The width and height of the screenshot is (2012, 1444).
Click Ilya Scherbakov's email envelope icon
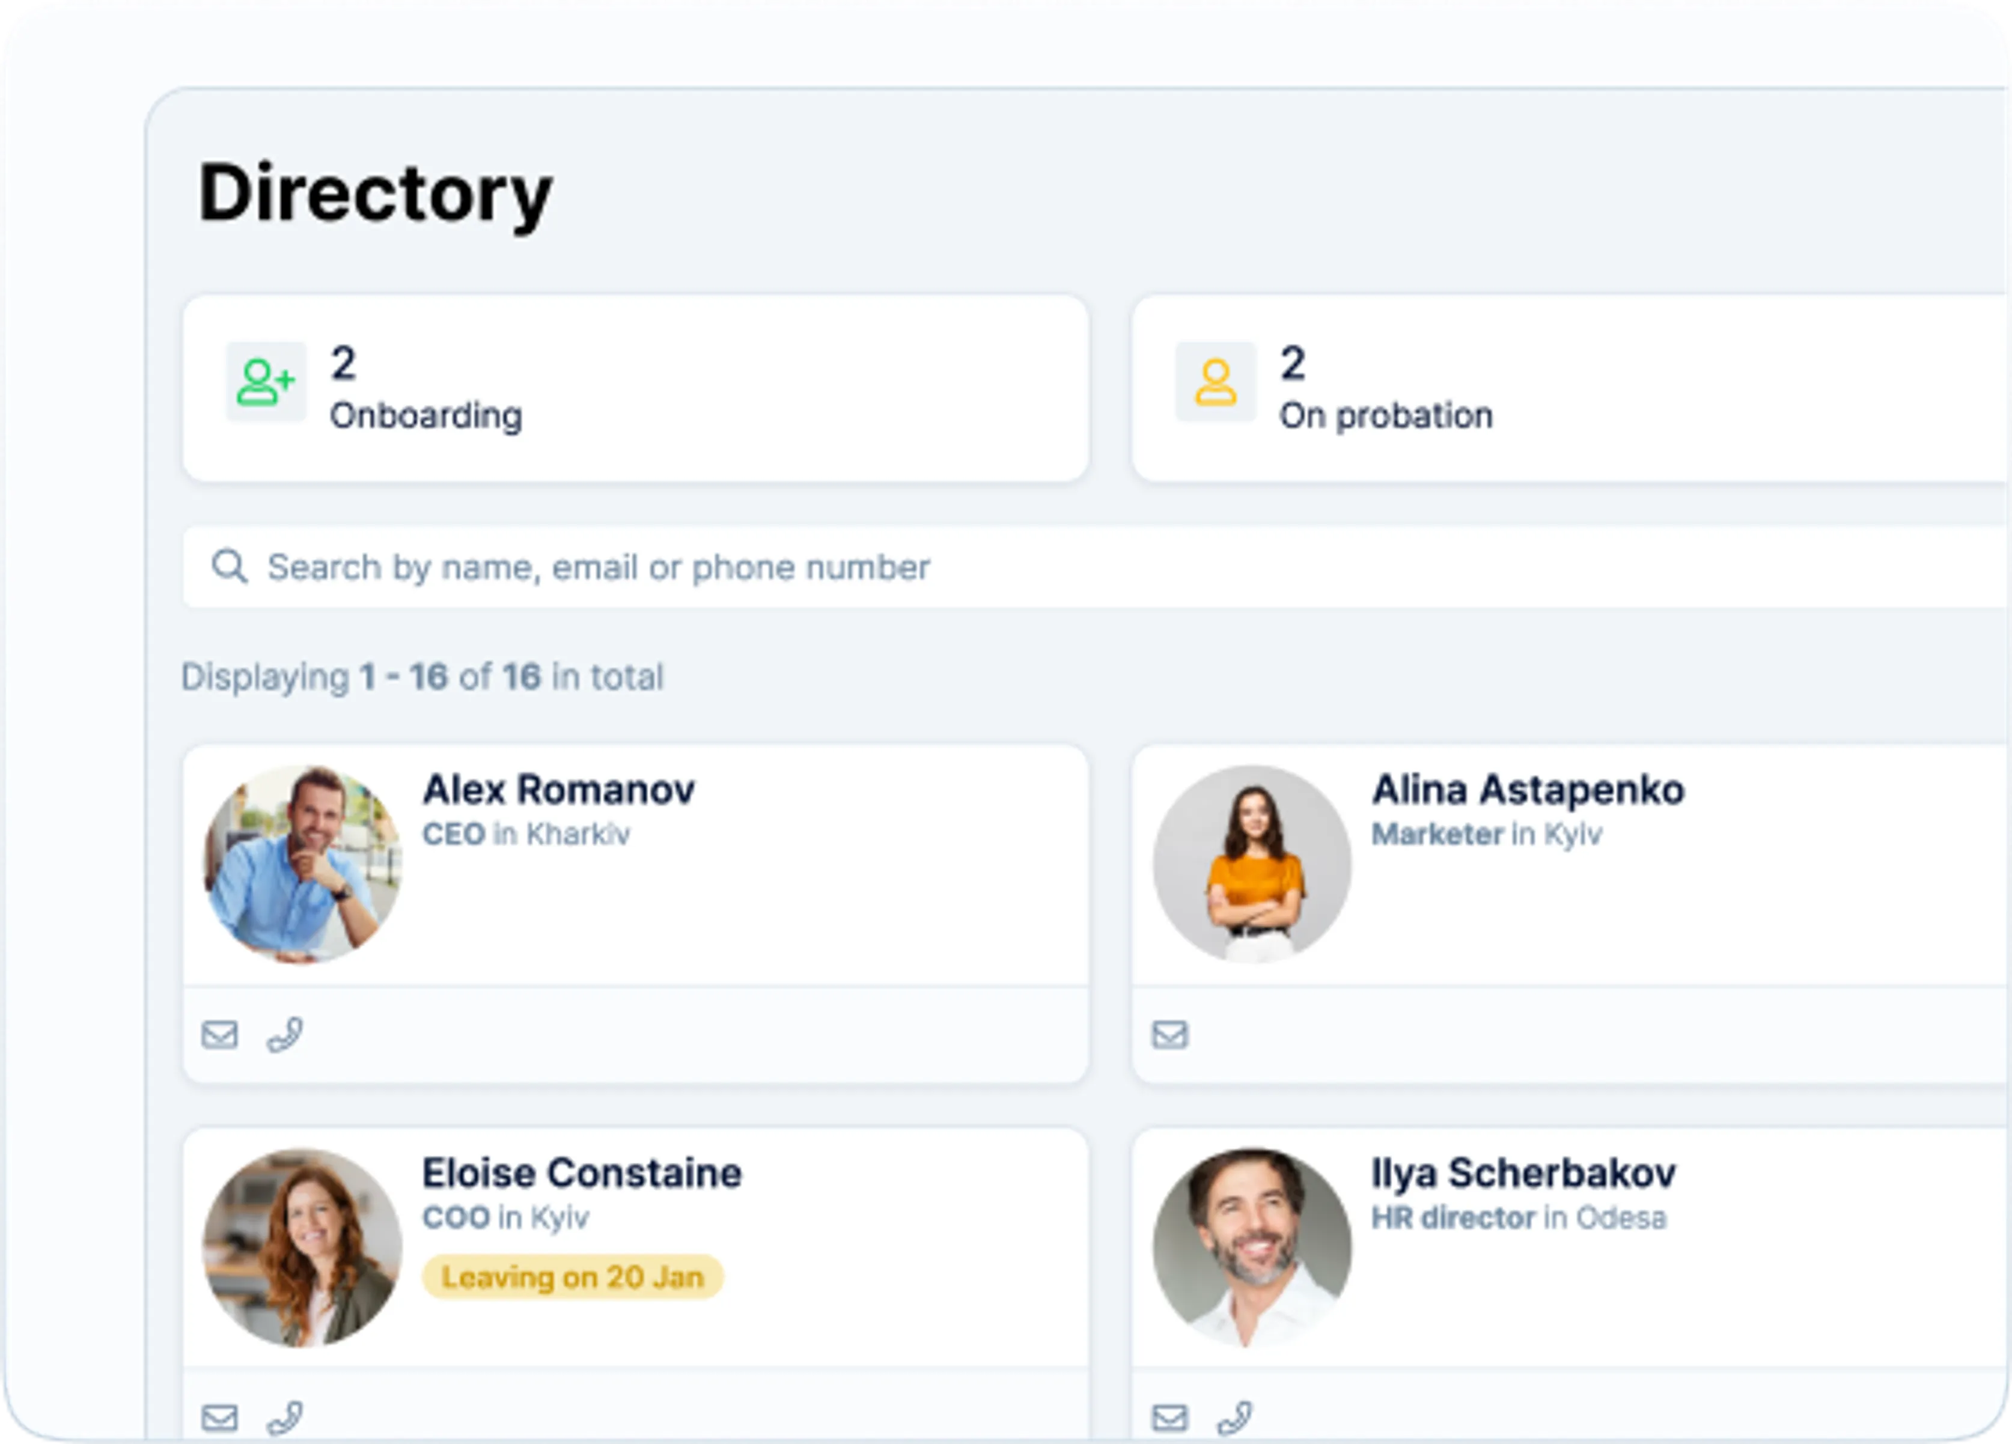[x=1169, y=1418]
